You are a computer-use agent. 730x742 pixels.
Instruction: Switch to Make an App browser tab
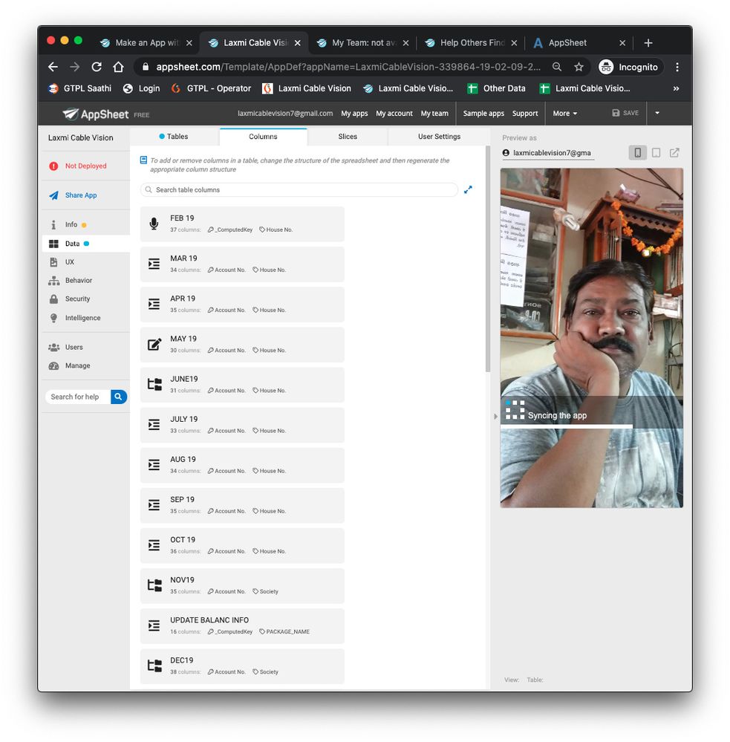coord(146,42)
